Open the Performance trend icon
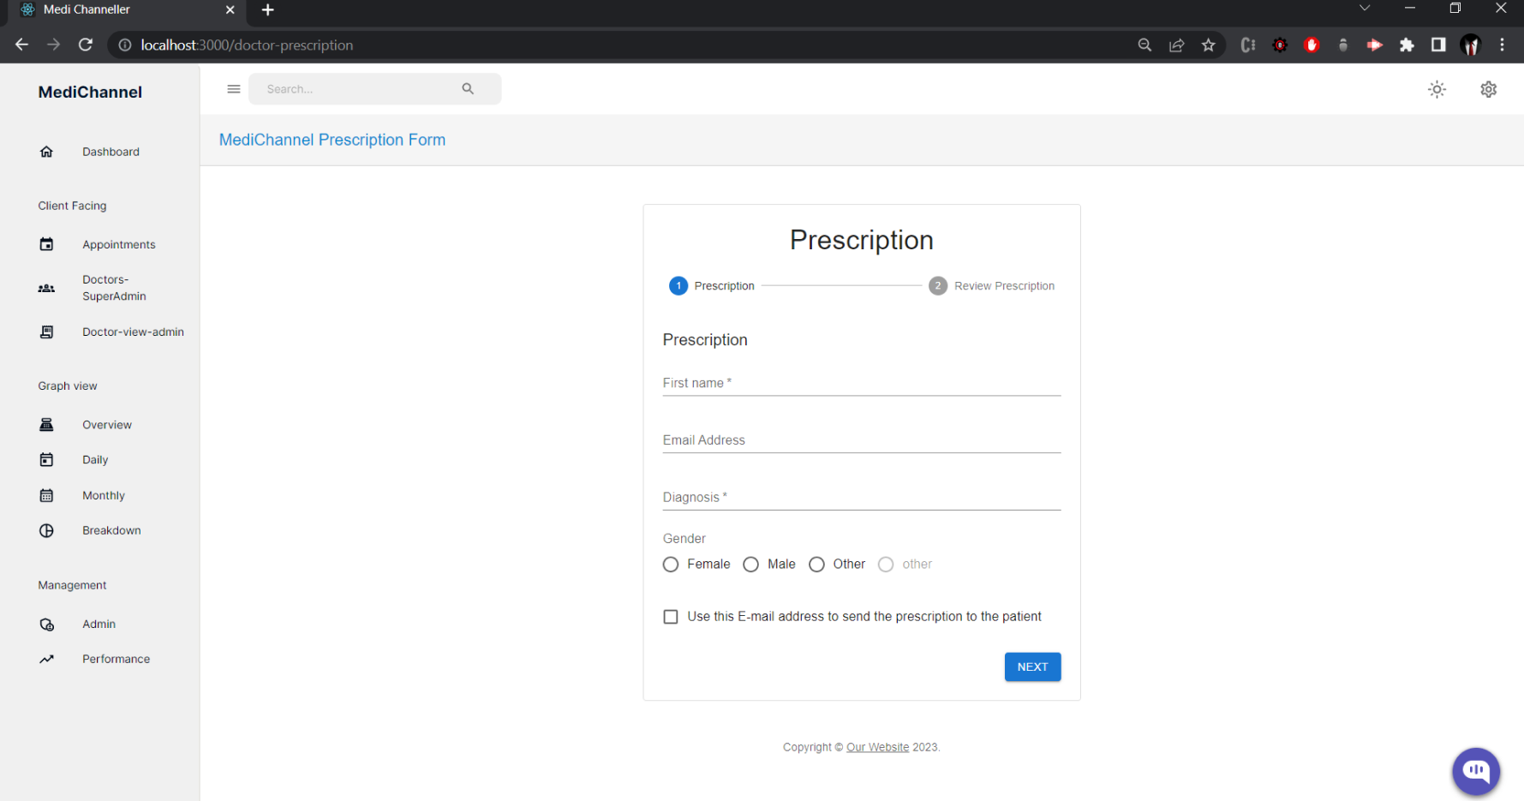Screen dimensions: 1524x801 click(x=46, y=659)
